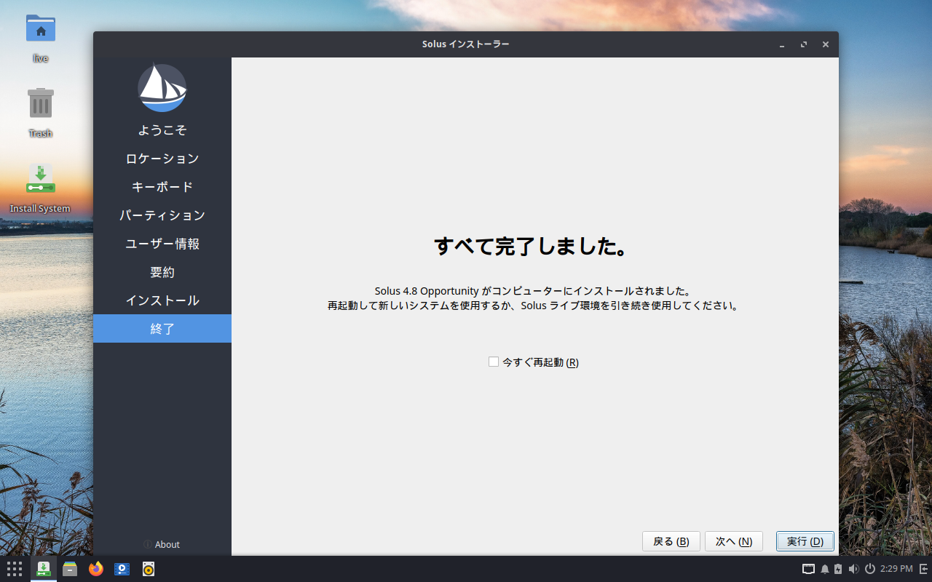
Task: Open the Rhythmbox speaker icon in taskbar
Action: click(x=149, y=569)
